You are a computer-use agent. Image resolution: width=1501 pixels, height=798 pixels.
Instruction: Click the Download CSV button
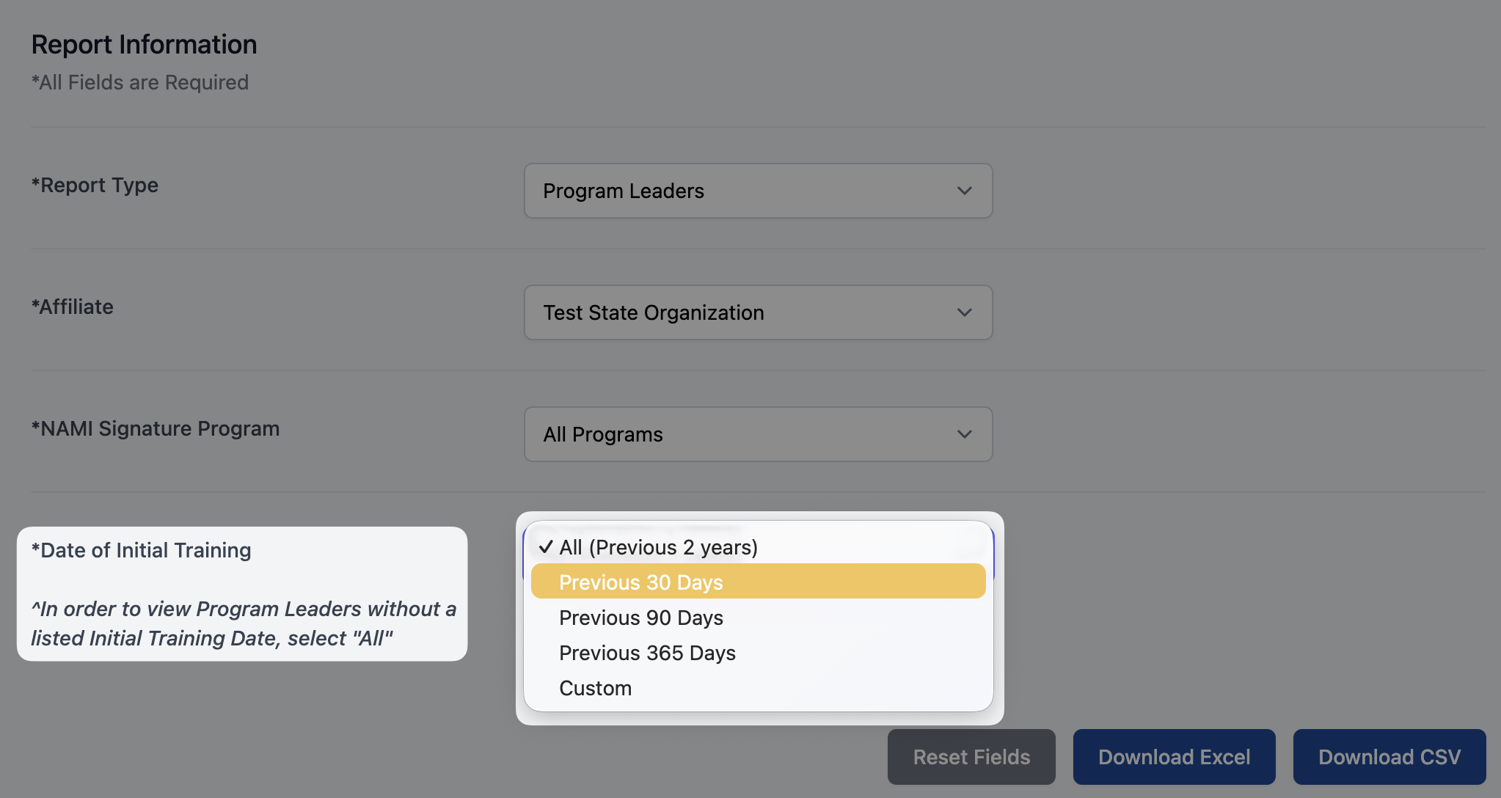(x=1389, y=757)
